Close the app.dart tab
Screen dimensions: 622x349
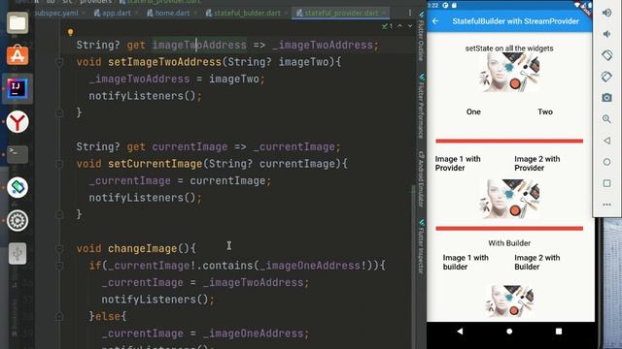(x=136, y=13)
